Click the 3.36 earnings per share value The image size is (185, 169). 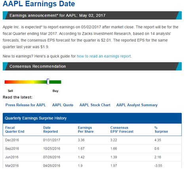(81, 140)
